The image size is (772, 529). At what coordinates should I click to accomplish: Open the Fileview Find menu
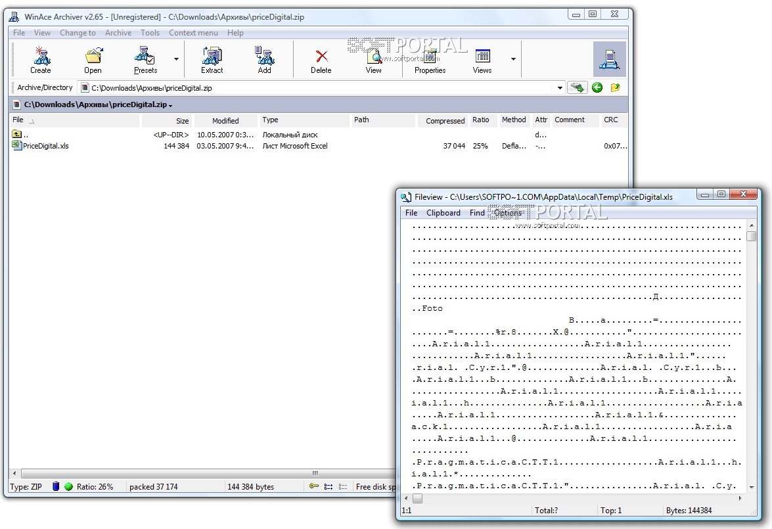click(x=477, y=213)
